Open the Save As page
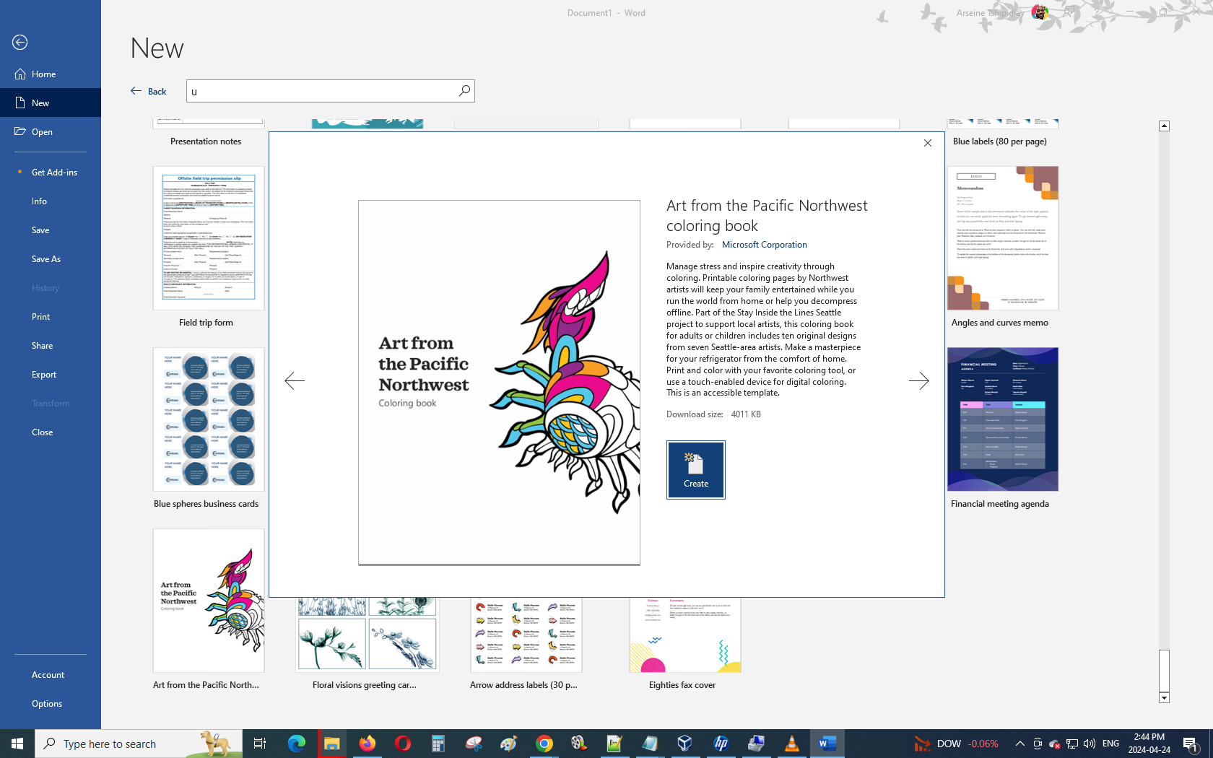The height and width of the screenshot is (758, 1213). [x=46, y=259]
